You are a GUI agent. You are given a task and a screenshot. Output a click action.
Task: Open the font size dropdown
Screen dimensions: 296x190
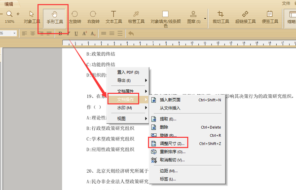tap(14, 34)
